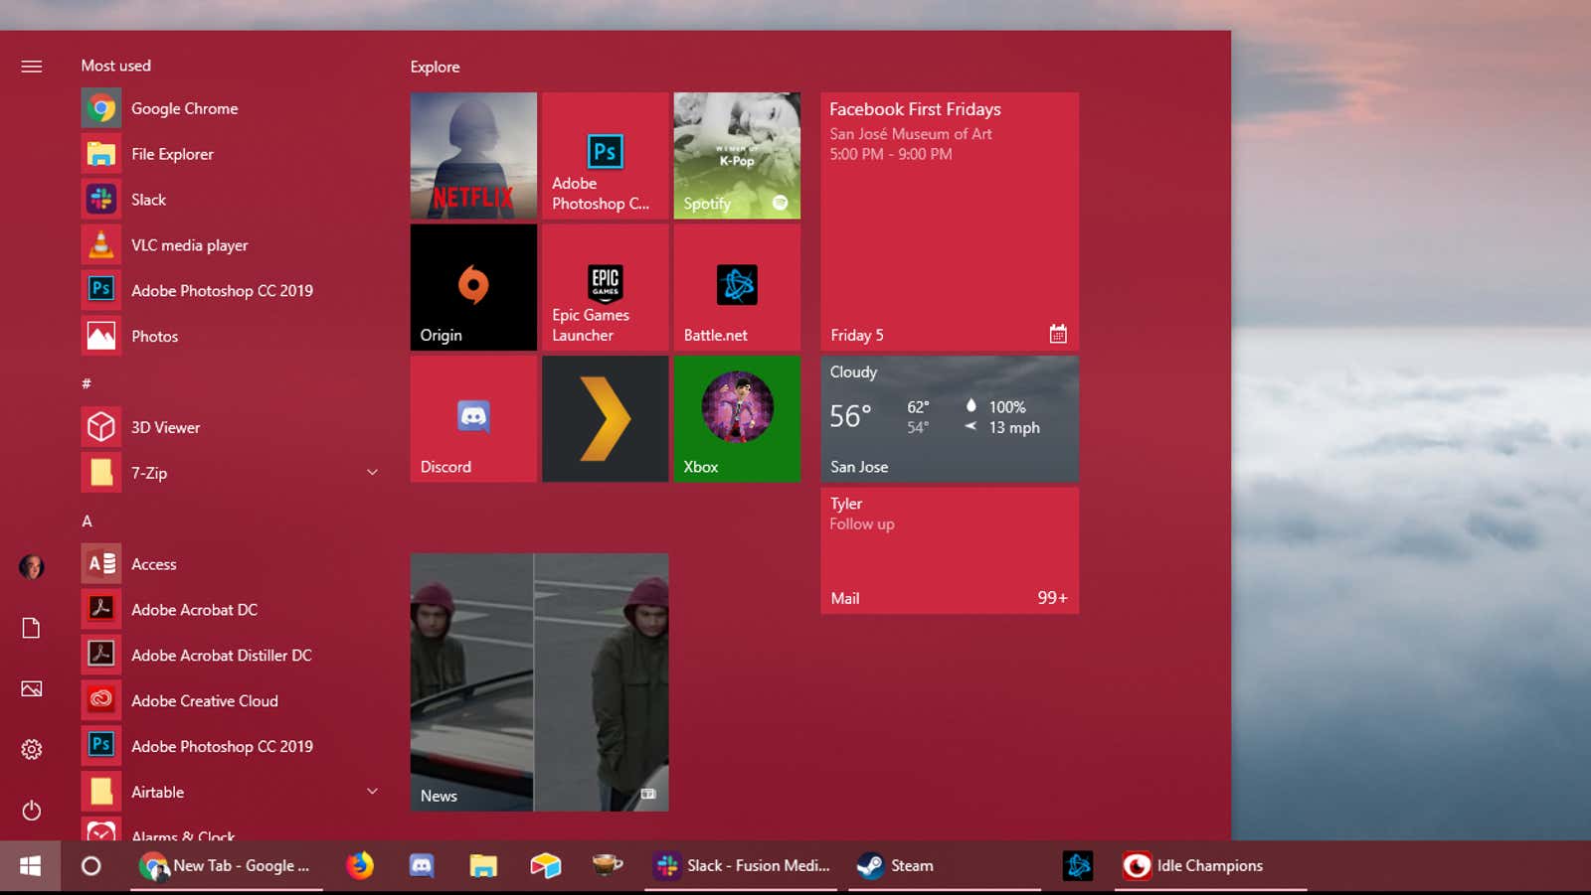This screenshot has width=1591, height=895.
Task: Click the A section letter header
Action: click(87, 521)
